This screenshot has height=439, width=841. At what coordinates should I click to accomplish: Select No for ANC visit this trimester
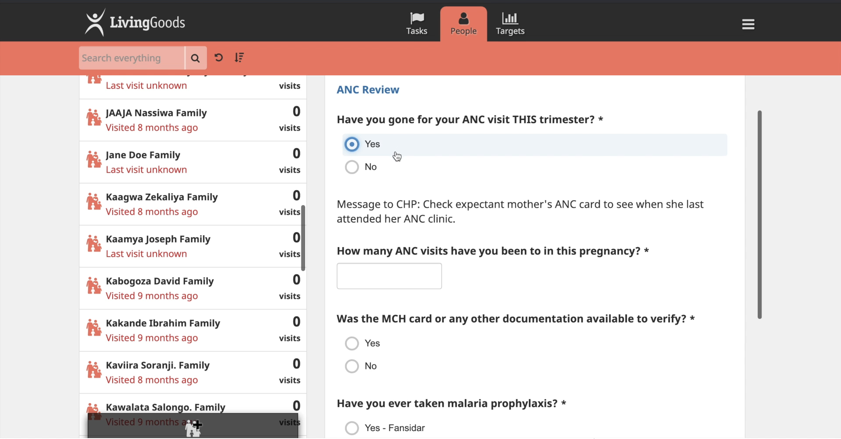pyautogui.click(x=352, y=167)
